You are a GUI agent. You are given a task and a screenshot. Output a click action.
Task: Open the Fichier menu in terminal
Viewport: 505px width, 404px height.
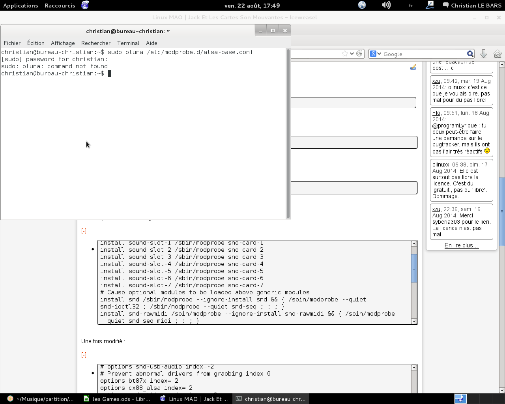[12, 43]
